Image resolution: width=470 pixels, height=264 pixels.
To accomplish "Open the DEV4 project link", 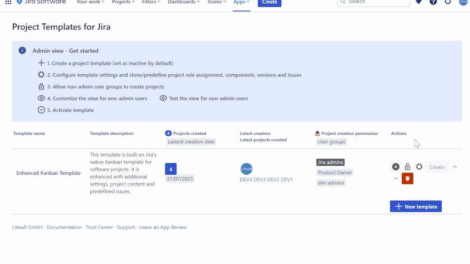I will 246,179.
